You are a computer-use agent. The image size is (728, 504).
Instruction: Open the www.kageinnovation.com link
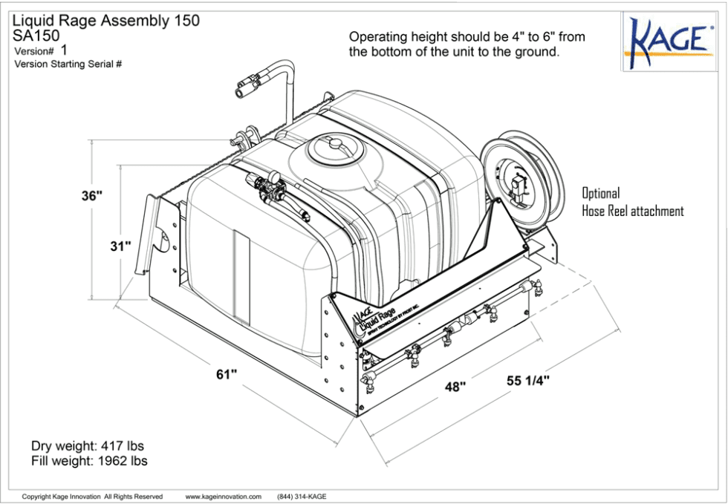224,497
